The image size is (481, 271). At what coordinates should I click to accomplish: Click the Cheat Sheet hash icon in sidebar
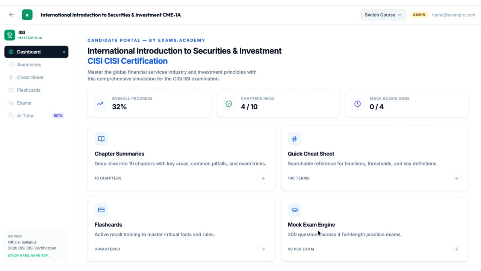click(x=11, y=78)
